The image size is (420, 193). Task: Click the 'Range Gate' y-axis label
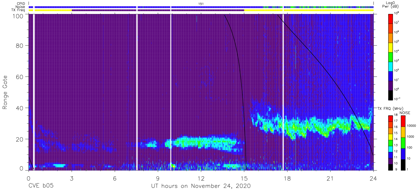click(x=5, y=92)
